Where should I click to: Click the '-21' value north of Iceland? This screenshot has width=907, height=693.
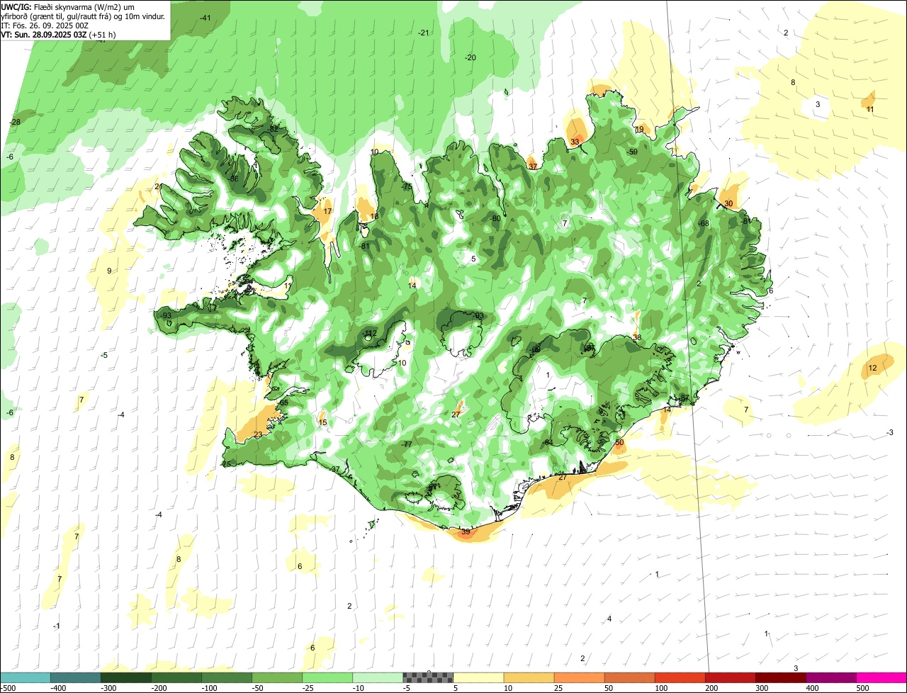[x=423, y=33]
